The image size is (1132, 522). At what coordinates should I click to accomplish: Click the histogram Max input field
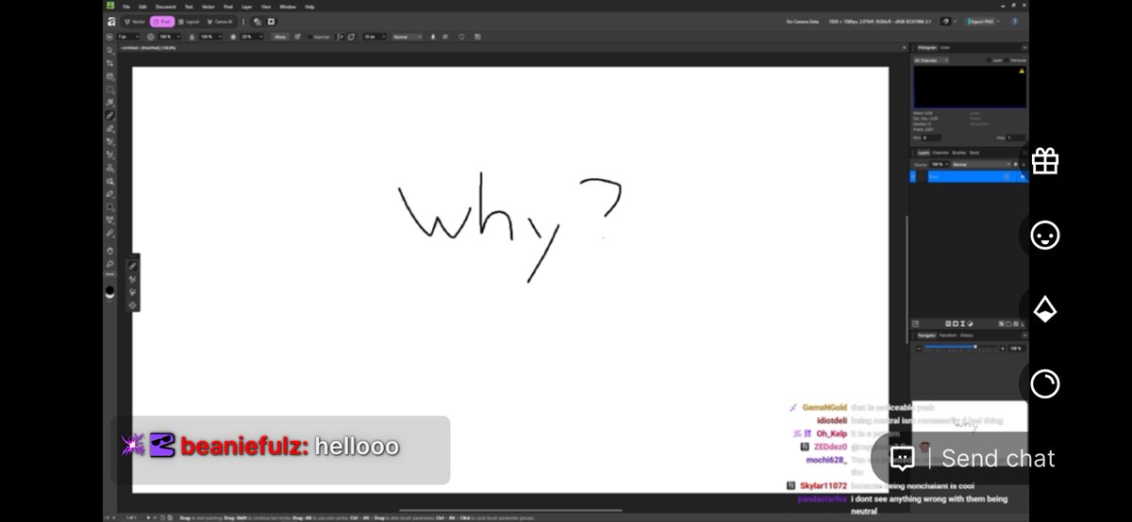(1015, 138)
